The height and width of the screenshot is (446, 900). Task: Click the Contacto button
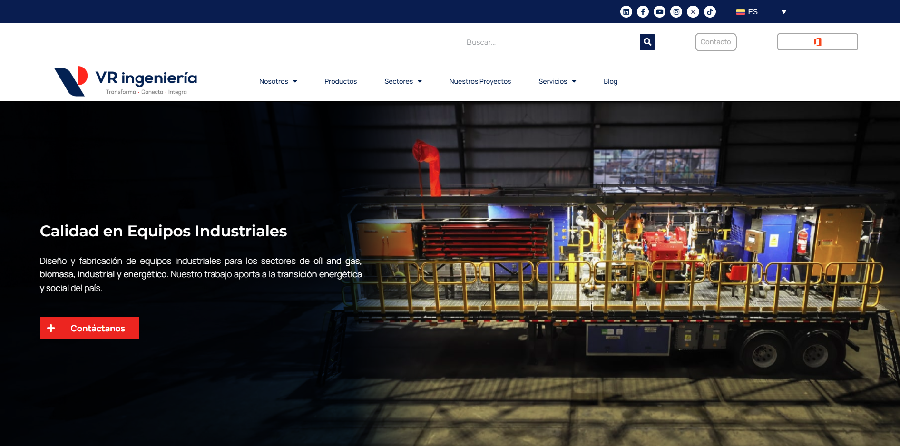coord(715,42)
